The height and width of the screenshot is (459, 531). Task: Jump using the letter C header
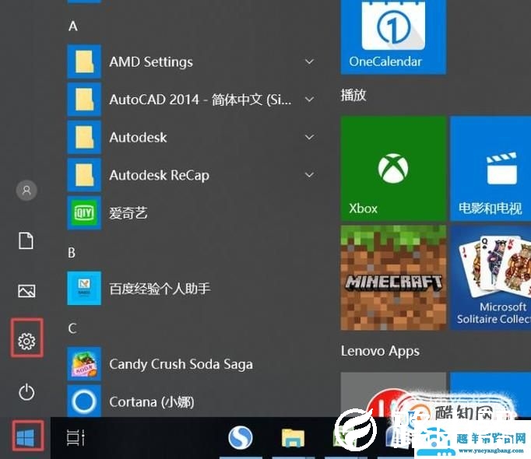(72, 328)
